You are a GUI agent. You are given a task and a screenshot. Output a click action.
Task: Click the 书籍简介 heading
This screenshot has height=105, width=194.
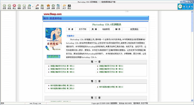[70, 36]
